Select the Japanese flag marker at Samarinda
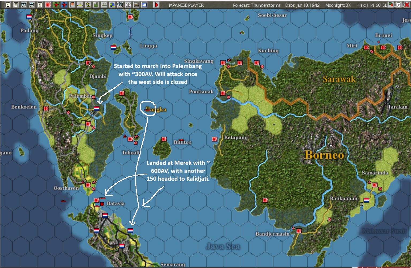The height and width of the screenshot is (268, 411). 375,185
